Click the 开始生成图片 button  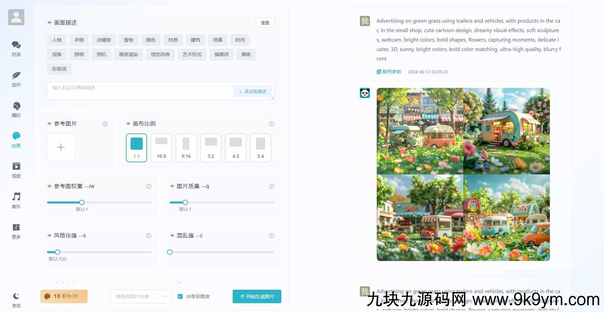(257, 296)
